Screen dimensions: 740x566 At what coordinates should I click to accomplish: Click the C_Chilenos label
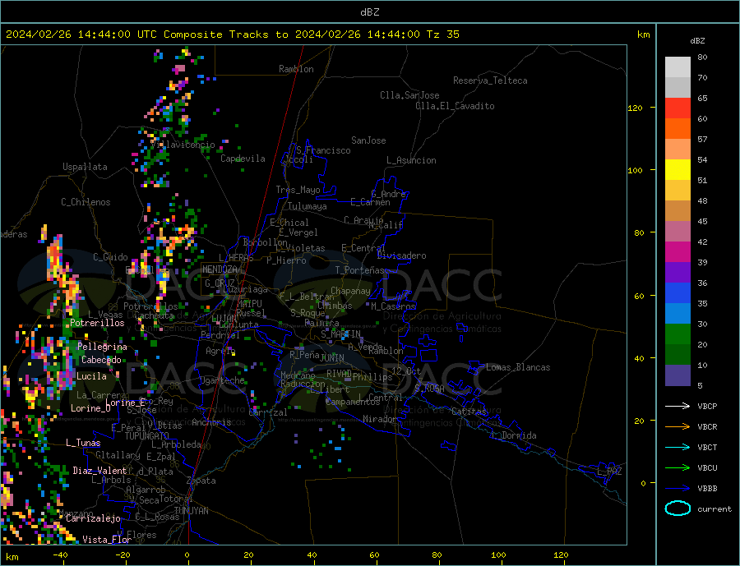click(86, 202)
